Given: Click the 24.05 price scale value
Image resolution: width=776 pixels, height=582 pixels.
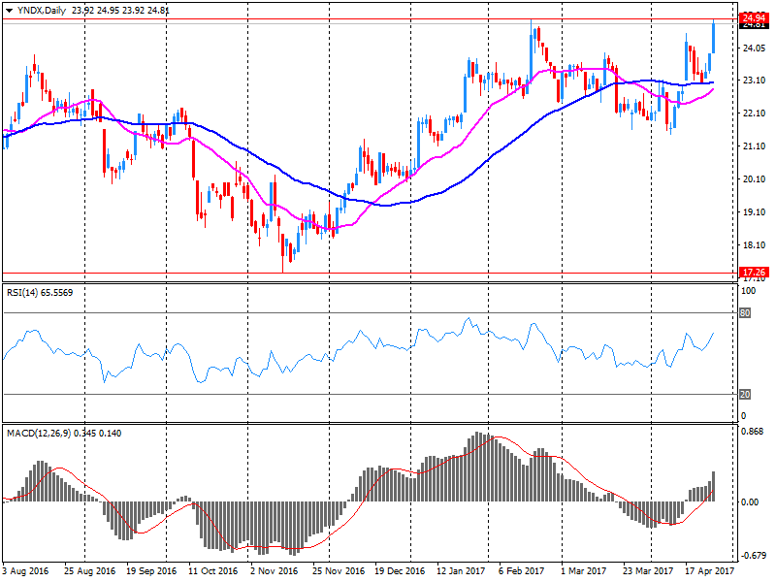Looking at the screenshot, I should (755, 48).
